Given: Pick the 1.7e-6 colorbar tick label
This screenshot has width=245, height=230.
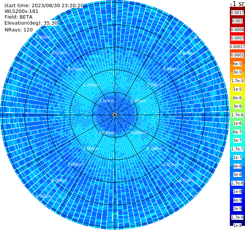Looking at the screenshot, I should point(237,115).
